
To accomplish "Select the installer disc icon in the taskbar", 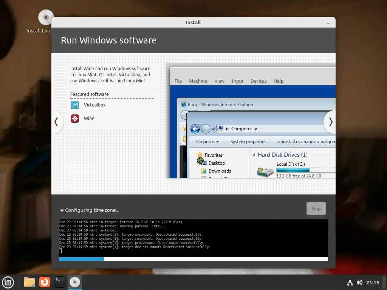I will (74, 282).
